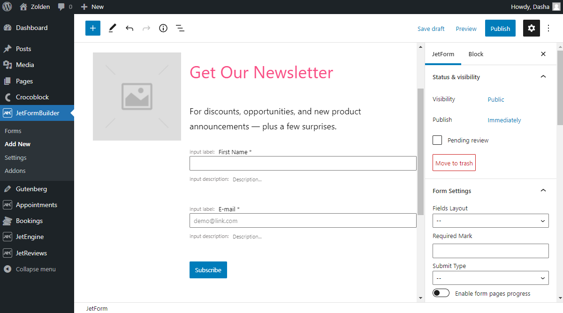Collapse the Status & visibility section
This screenshot has width=563, height=313.
543,76
